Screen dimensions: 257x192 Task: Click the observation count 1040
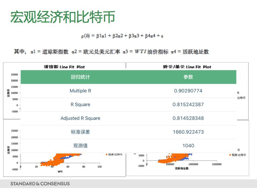point(188,146)
